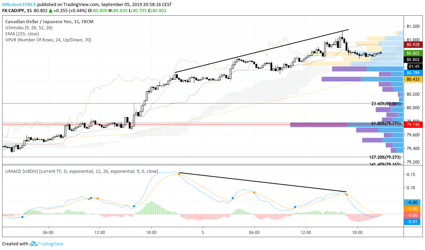This screenshot has height=250, width=425.
Task: Click the blue -0.01 MACD value label
Action: click(x=413, y=222)
